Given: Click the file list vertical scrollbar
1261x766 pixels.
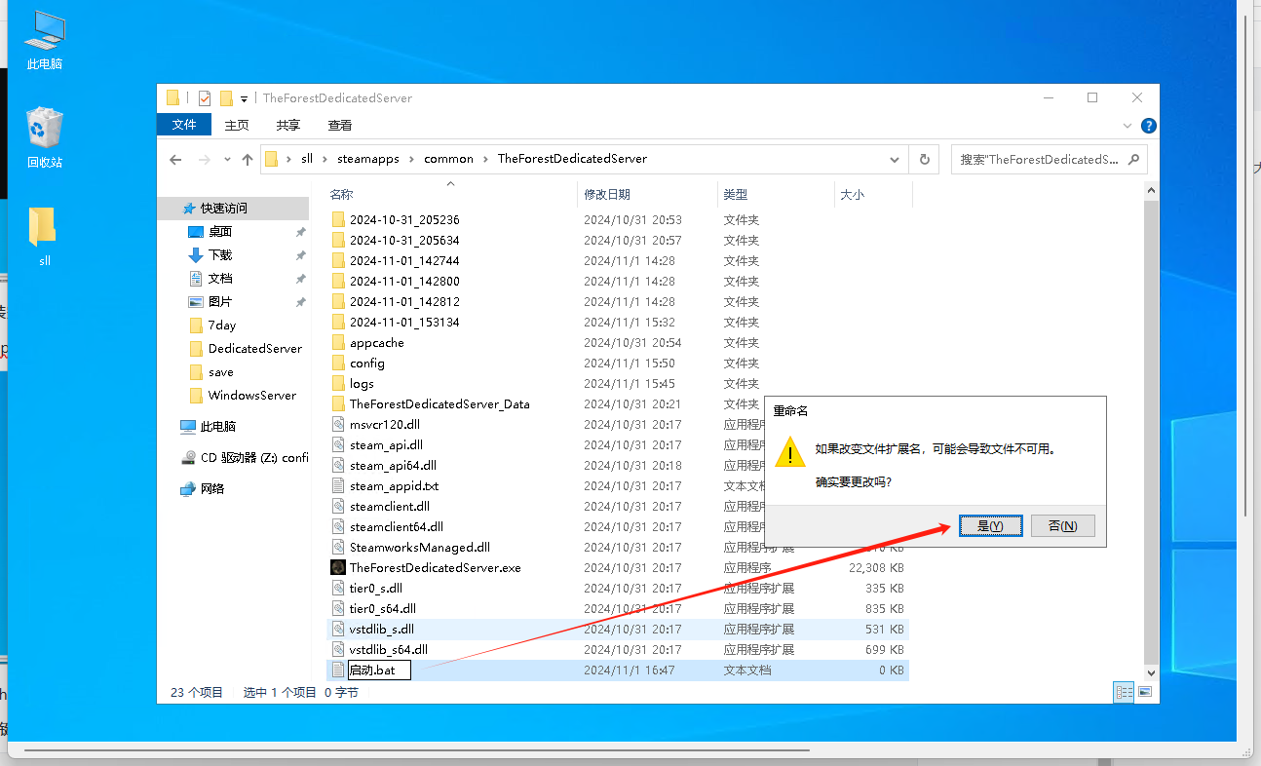Looking at the screenshot, I should click(x=1151, y=429).
